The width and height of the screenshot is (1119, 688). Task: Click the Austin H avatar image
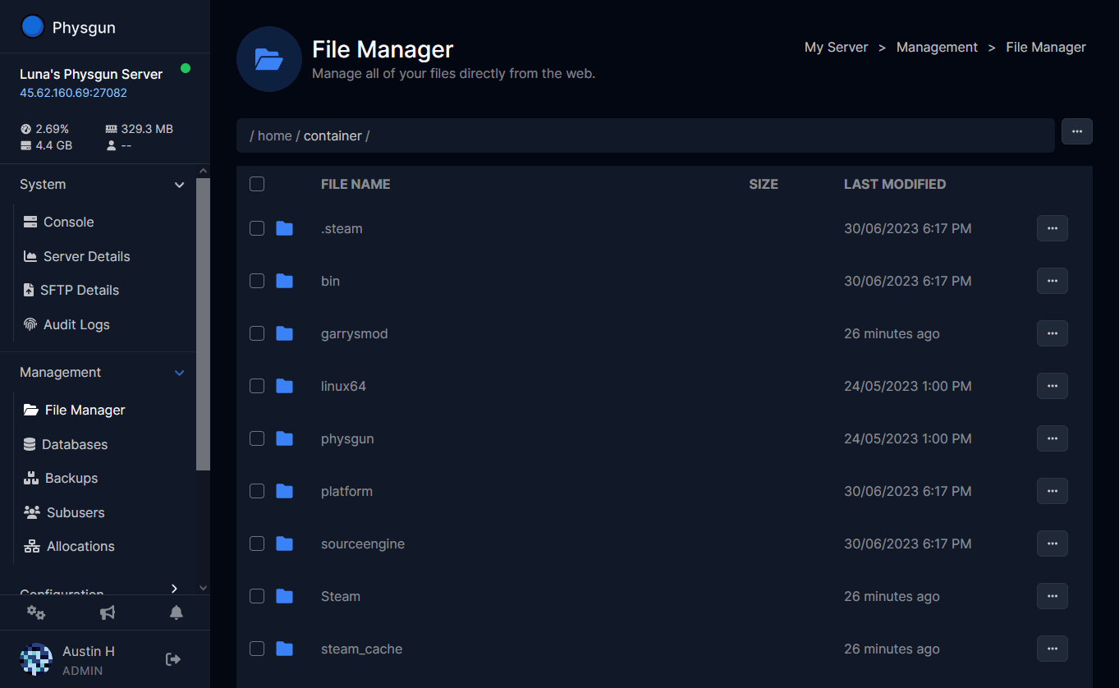coord(36,659)
